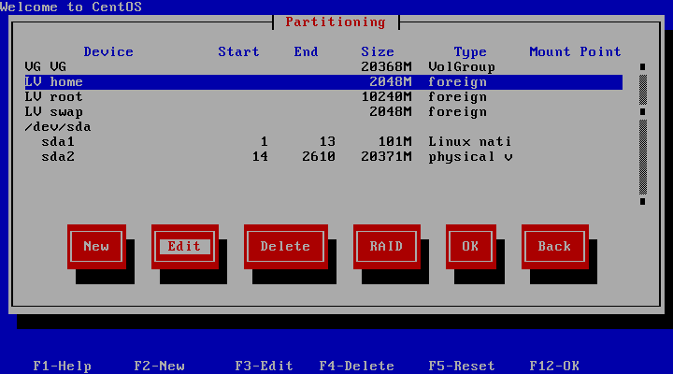Go to previous screen with Back button
This screenshot has width=673, height=374.
point(554,247)
